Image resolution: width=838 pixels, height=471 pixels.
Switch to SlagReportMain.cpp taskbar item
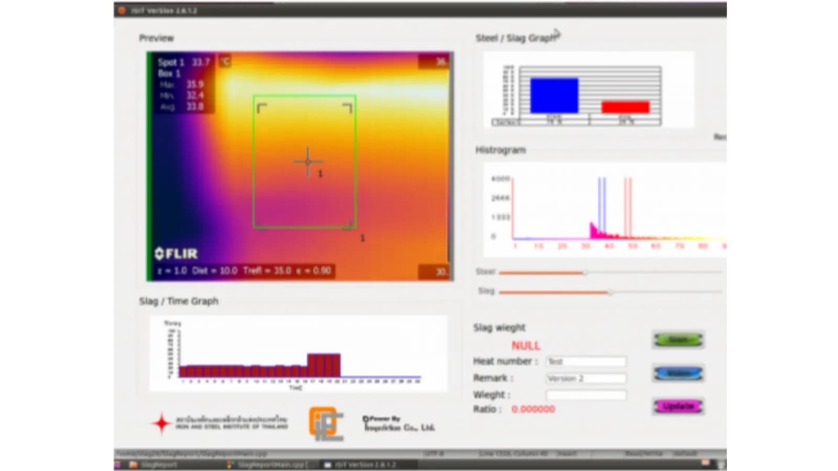tap(270, 465)
